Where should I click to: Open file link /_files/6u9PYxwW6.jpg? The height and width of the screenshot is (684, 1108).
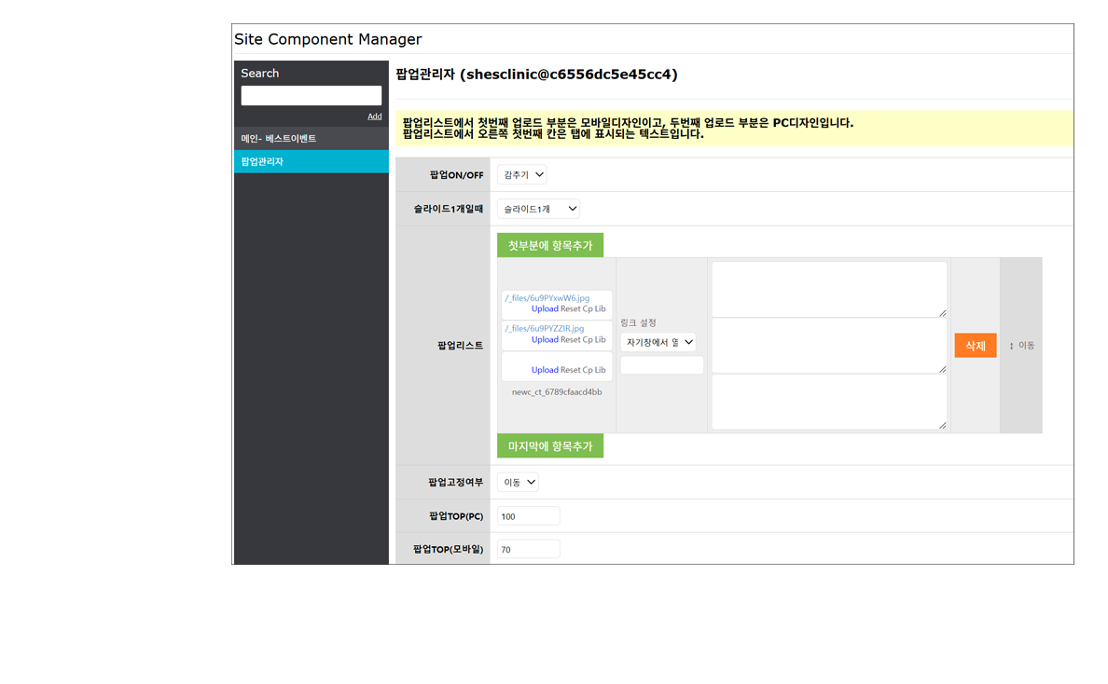[x=547, y=298]
